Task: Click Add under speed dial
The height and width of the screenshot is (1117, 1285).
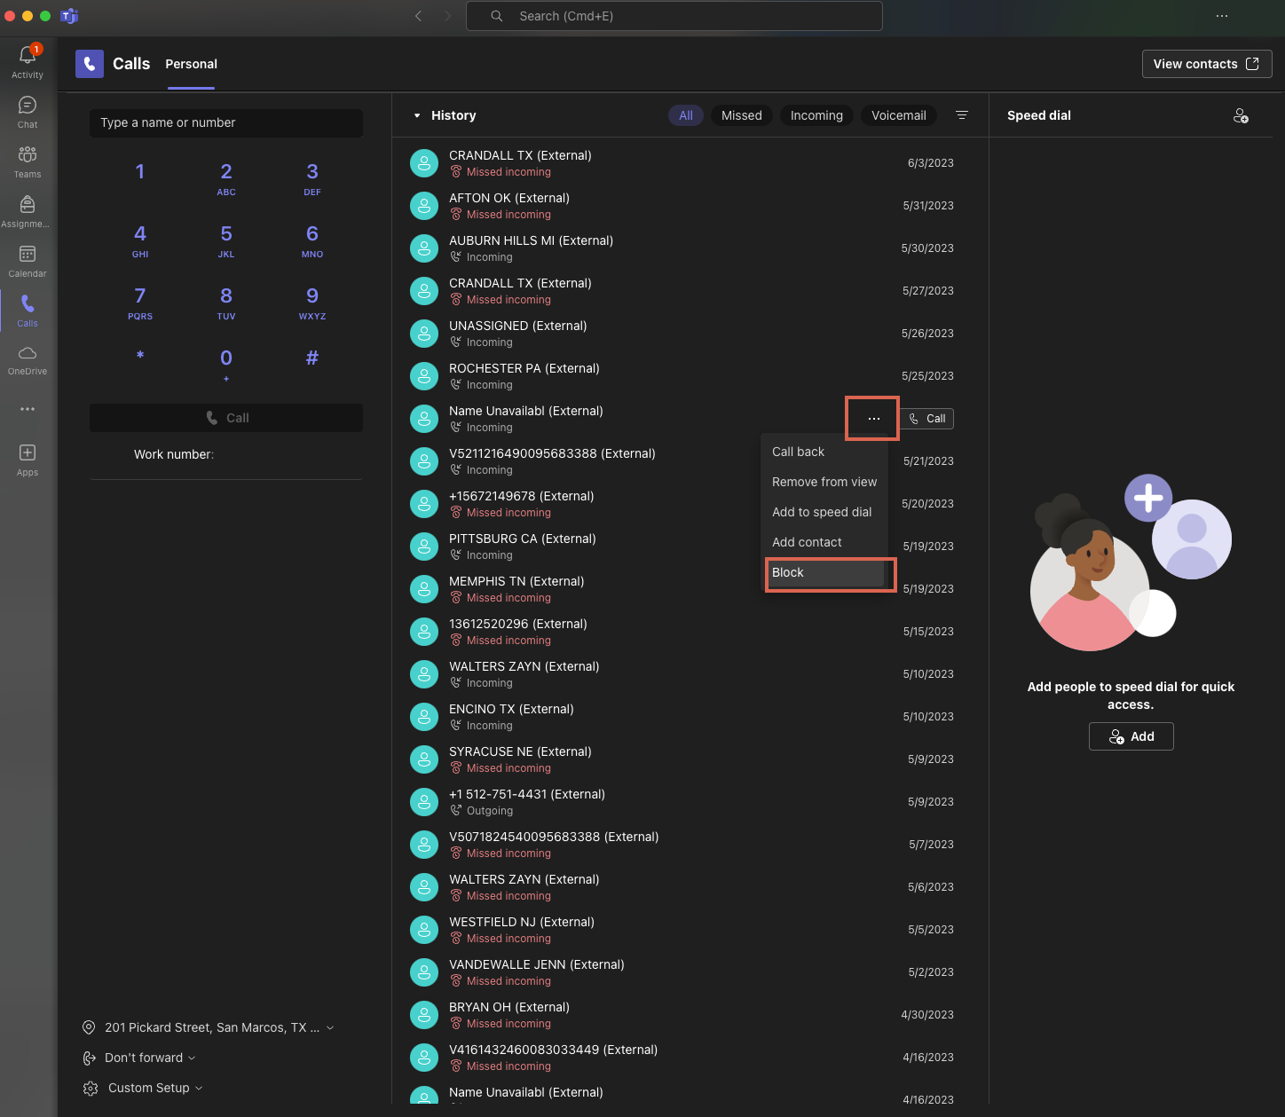Action: [1131, 736]
